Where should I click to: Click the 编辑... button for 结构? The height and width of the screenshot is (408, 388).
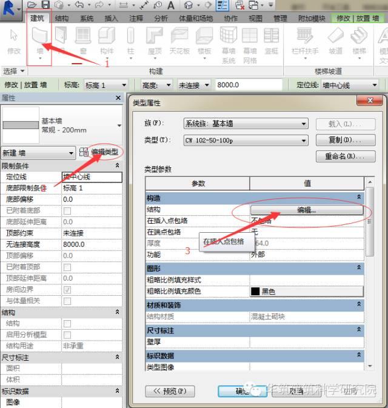tap(306, 210)
